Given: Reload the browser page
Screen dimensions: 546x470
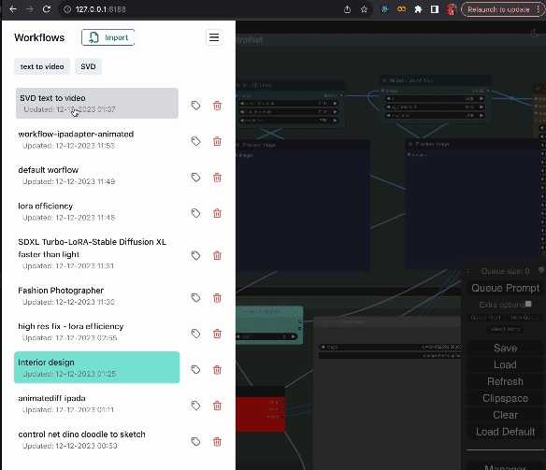Looking at the screenshot, I should click(47, 9).
